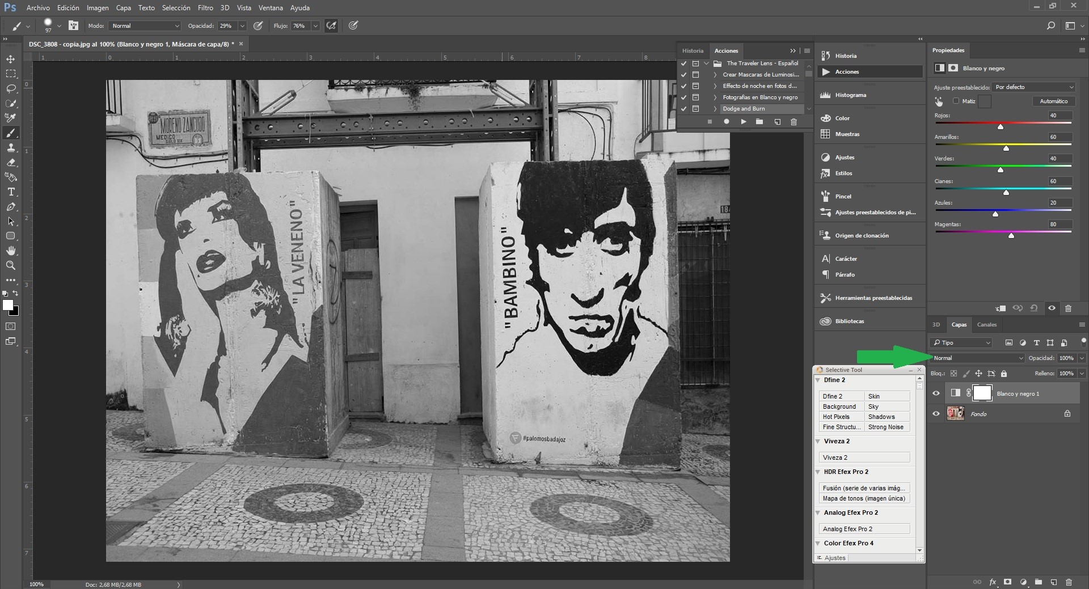Click the foreground color swatch
The image size is (1089, 589).
[8, 305]
